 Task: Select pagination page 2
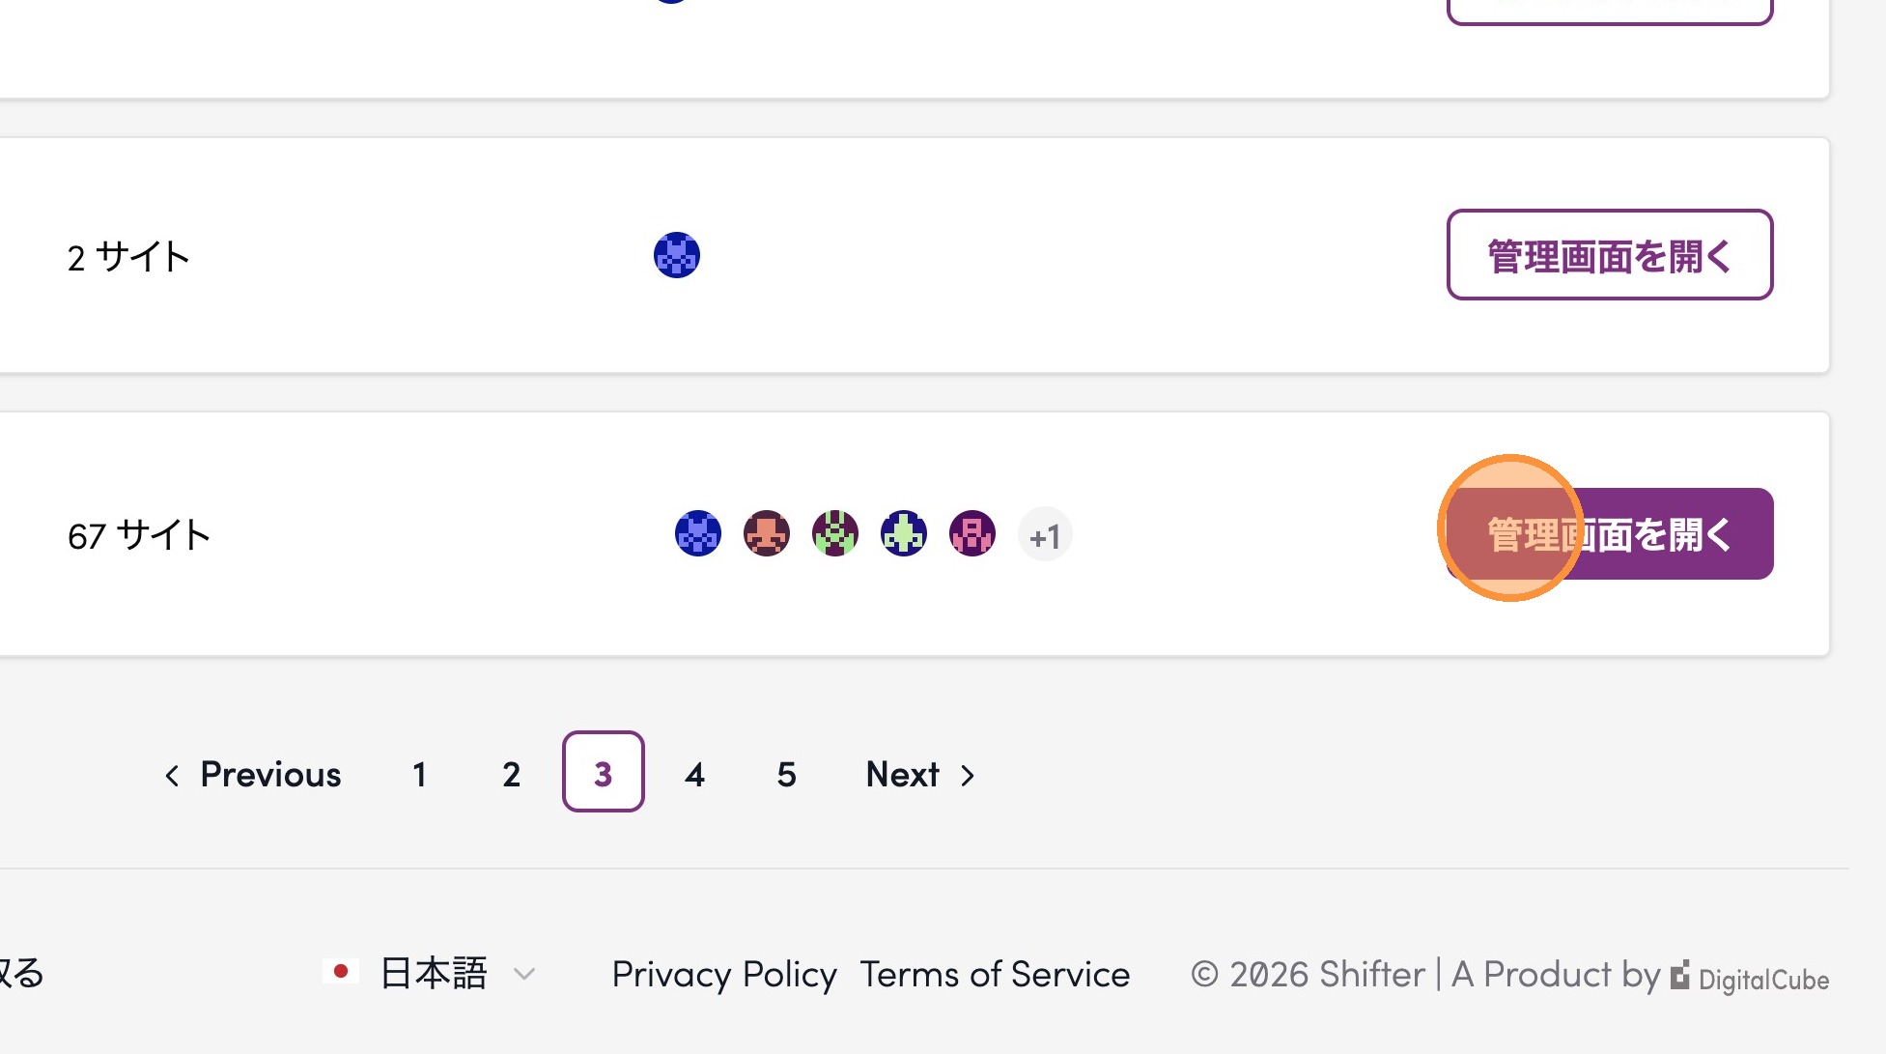coord(512,774)
